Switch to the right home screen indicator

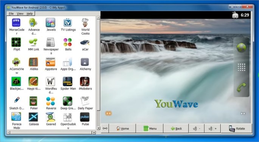[x=243, y=113]
